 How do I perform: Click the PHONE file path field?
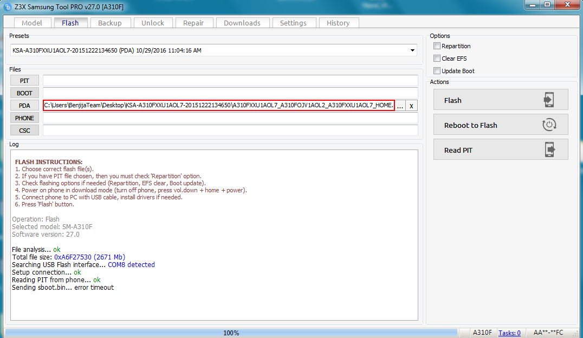(230, 118)
